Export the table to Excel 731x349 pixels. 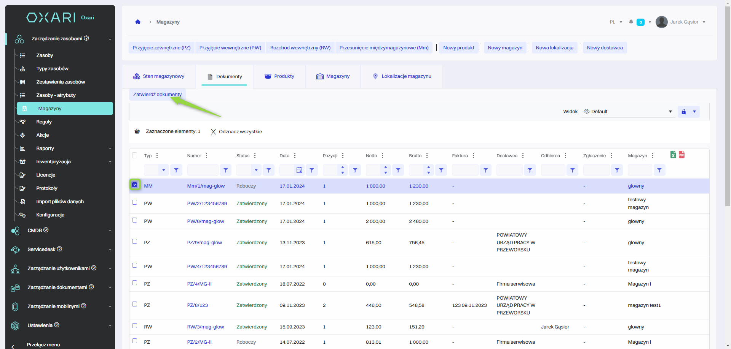click(673, 155)
